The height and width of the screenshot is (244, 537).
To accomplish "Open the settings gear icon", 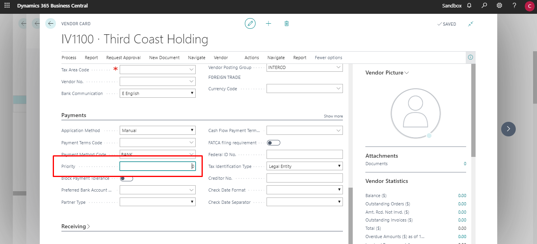I will [499, 6].
